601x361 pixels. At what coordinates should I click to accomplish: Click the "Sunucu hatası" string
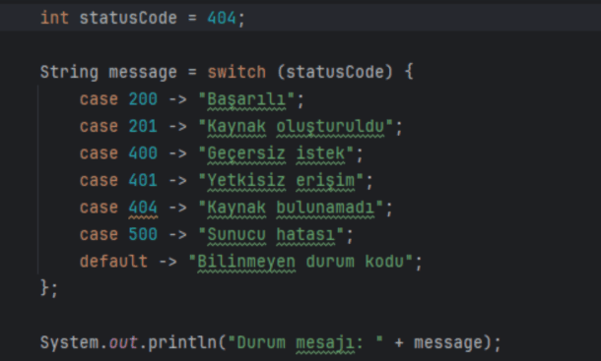(271, 235)
